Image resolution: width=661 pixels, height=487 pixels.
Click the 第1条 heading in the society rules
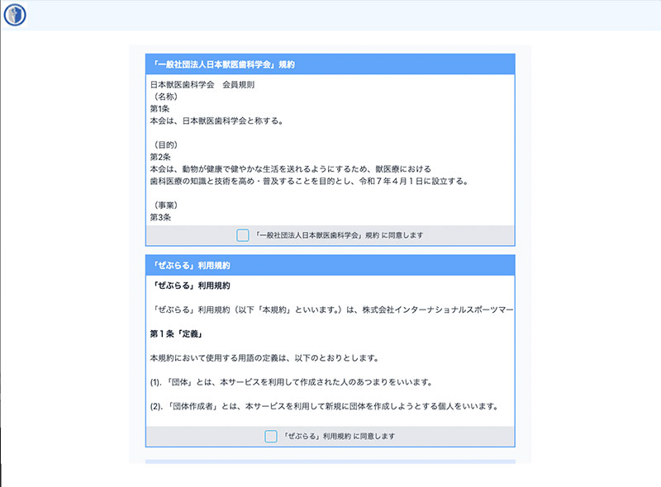[x=159, y=109]
